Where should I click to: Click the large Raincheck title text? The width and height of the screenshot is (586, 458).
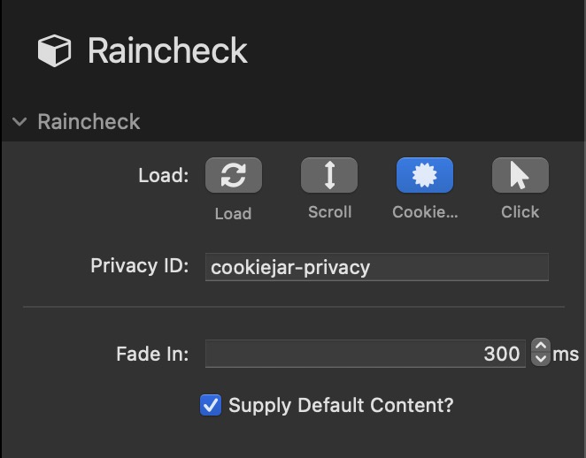click(167, 50)
